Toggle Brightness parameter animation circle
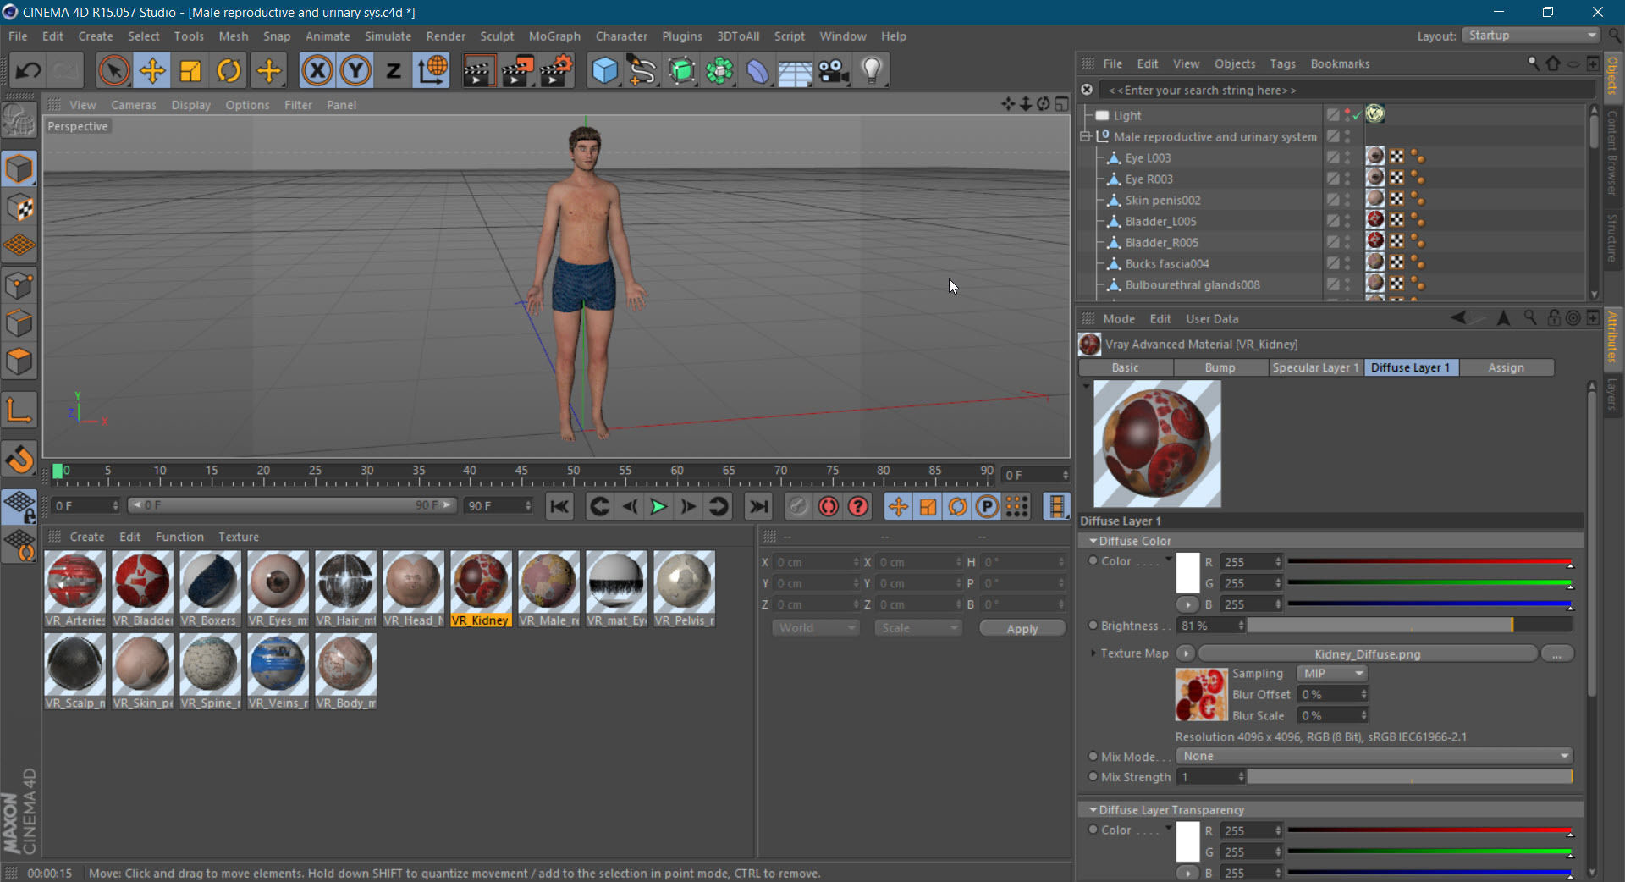1625x882 pixels. point(1093,626)
